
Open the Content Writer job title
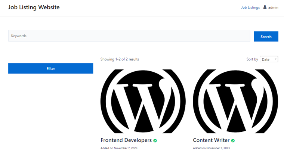click(x=211, y=140)
